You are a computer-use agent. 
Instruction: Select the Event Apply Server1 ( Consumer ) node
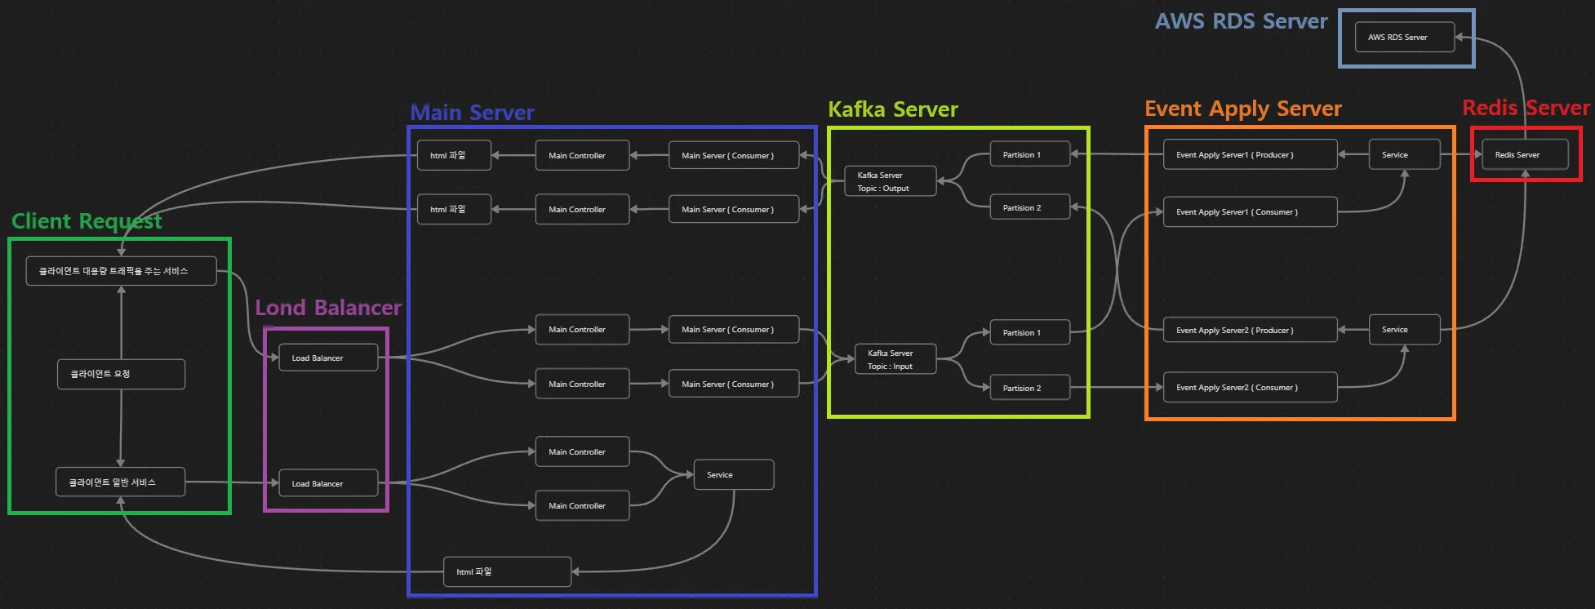pos(1250,212)
